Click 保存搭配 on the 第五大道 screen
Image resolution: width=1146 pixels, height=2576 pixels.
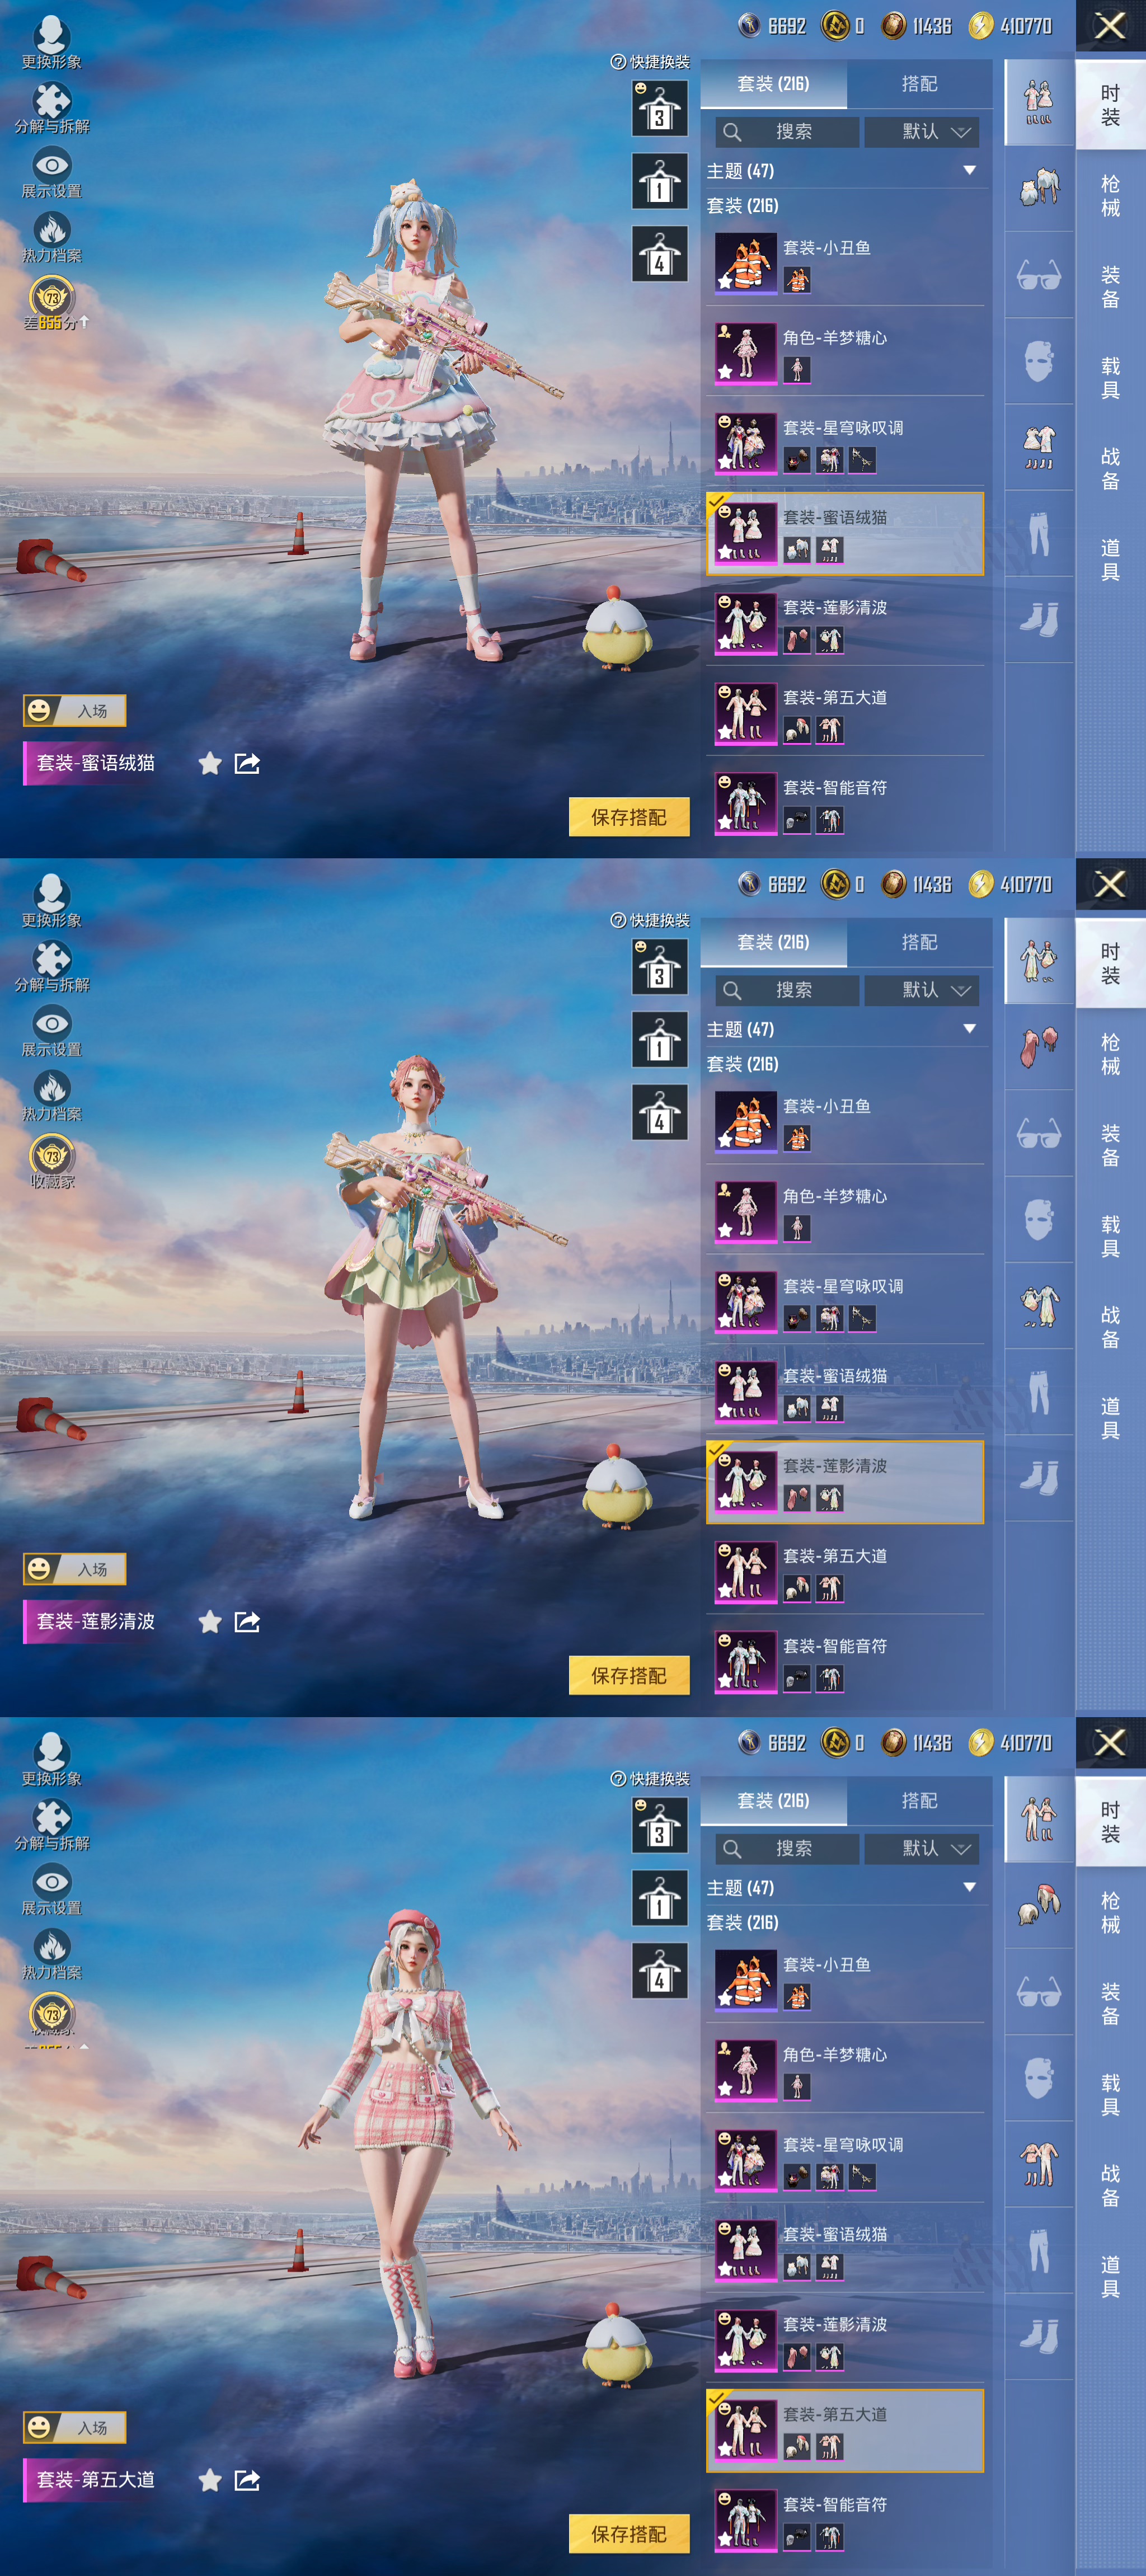click(629, 2534)
